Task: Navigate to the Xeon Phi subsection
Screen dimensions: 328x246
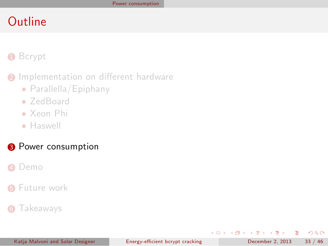Action: pyautogui.click(x=49, y=114)
